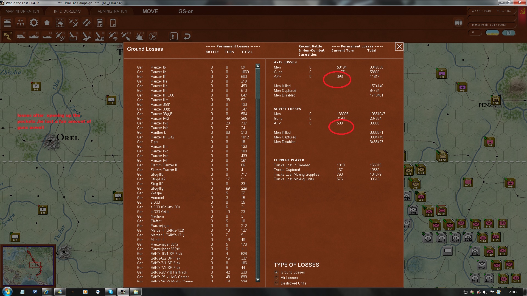Click the Motor Pool status field
Screen dimensions: 527x296
(x=491, y=25)
